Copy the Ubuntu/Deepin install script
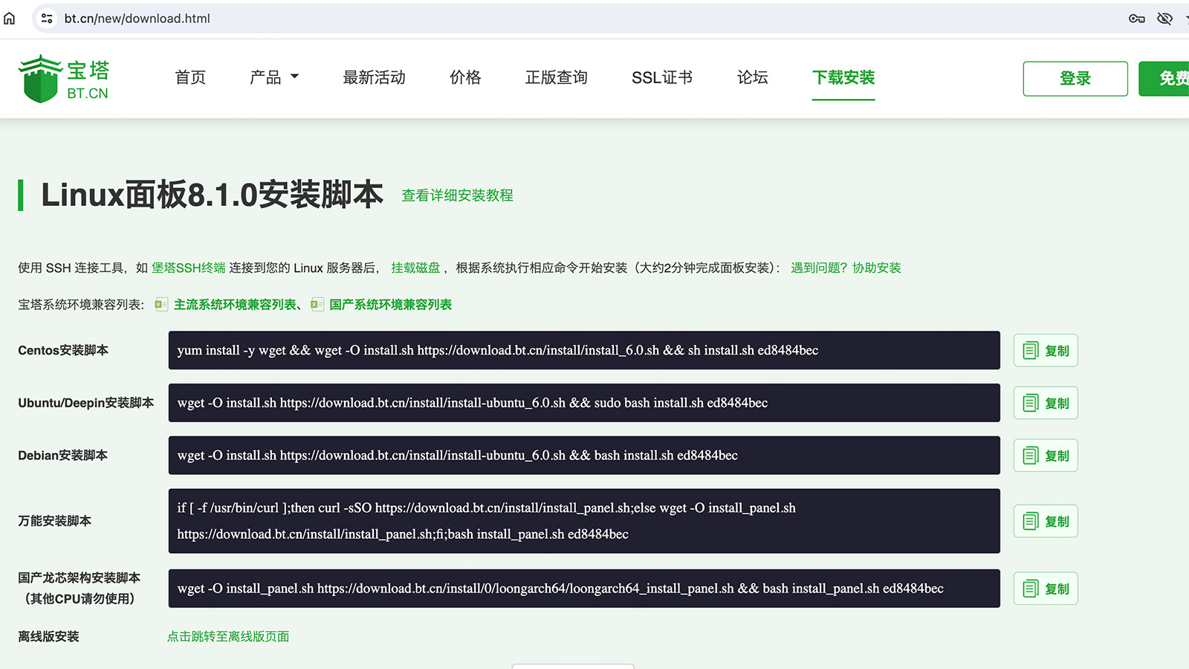The image size is (1189, 669). tap(1046, 403)
